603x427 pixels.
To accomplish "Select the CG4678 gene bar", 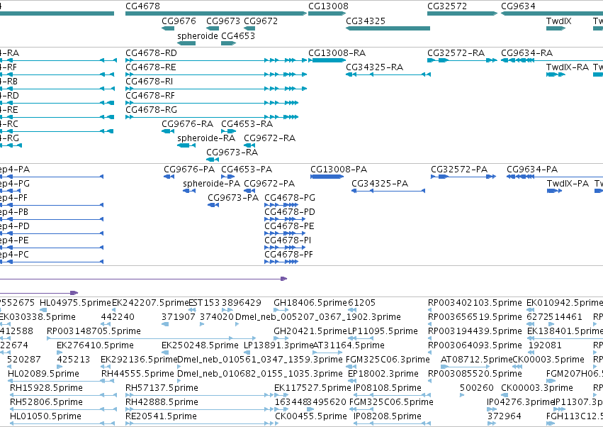I will point(216,13).
